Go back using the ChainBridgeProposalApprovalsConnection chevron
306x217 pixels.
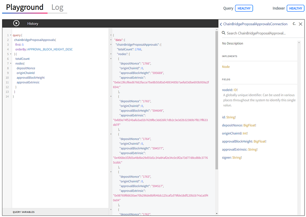tap(221, 24)
